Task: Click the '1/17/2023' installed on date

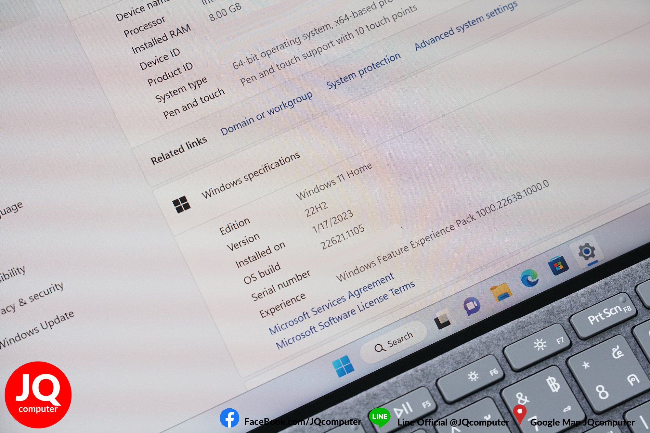Action: [x=332, y=221]
